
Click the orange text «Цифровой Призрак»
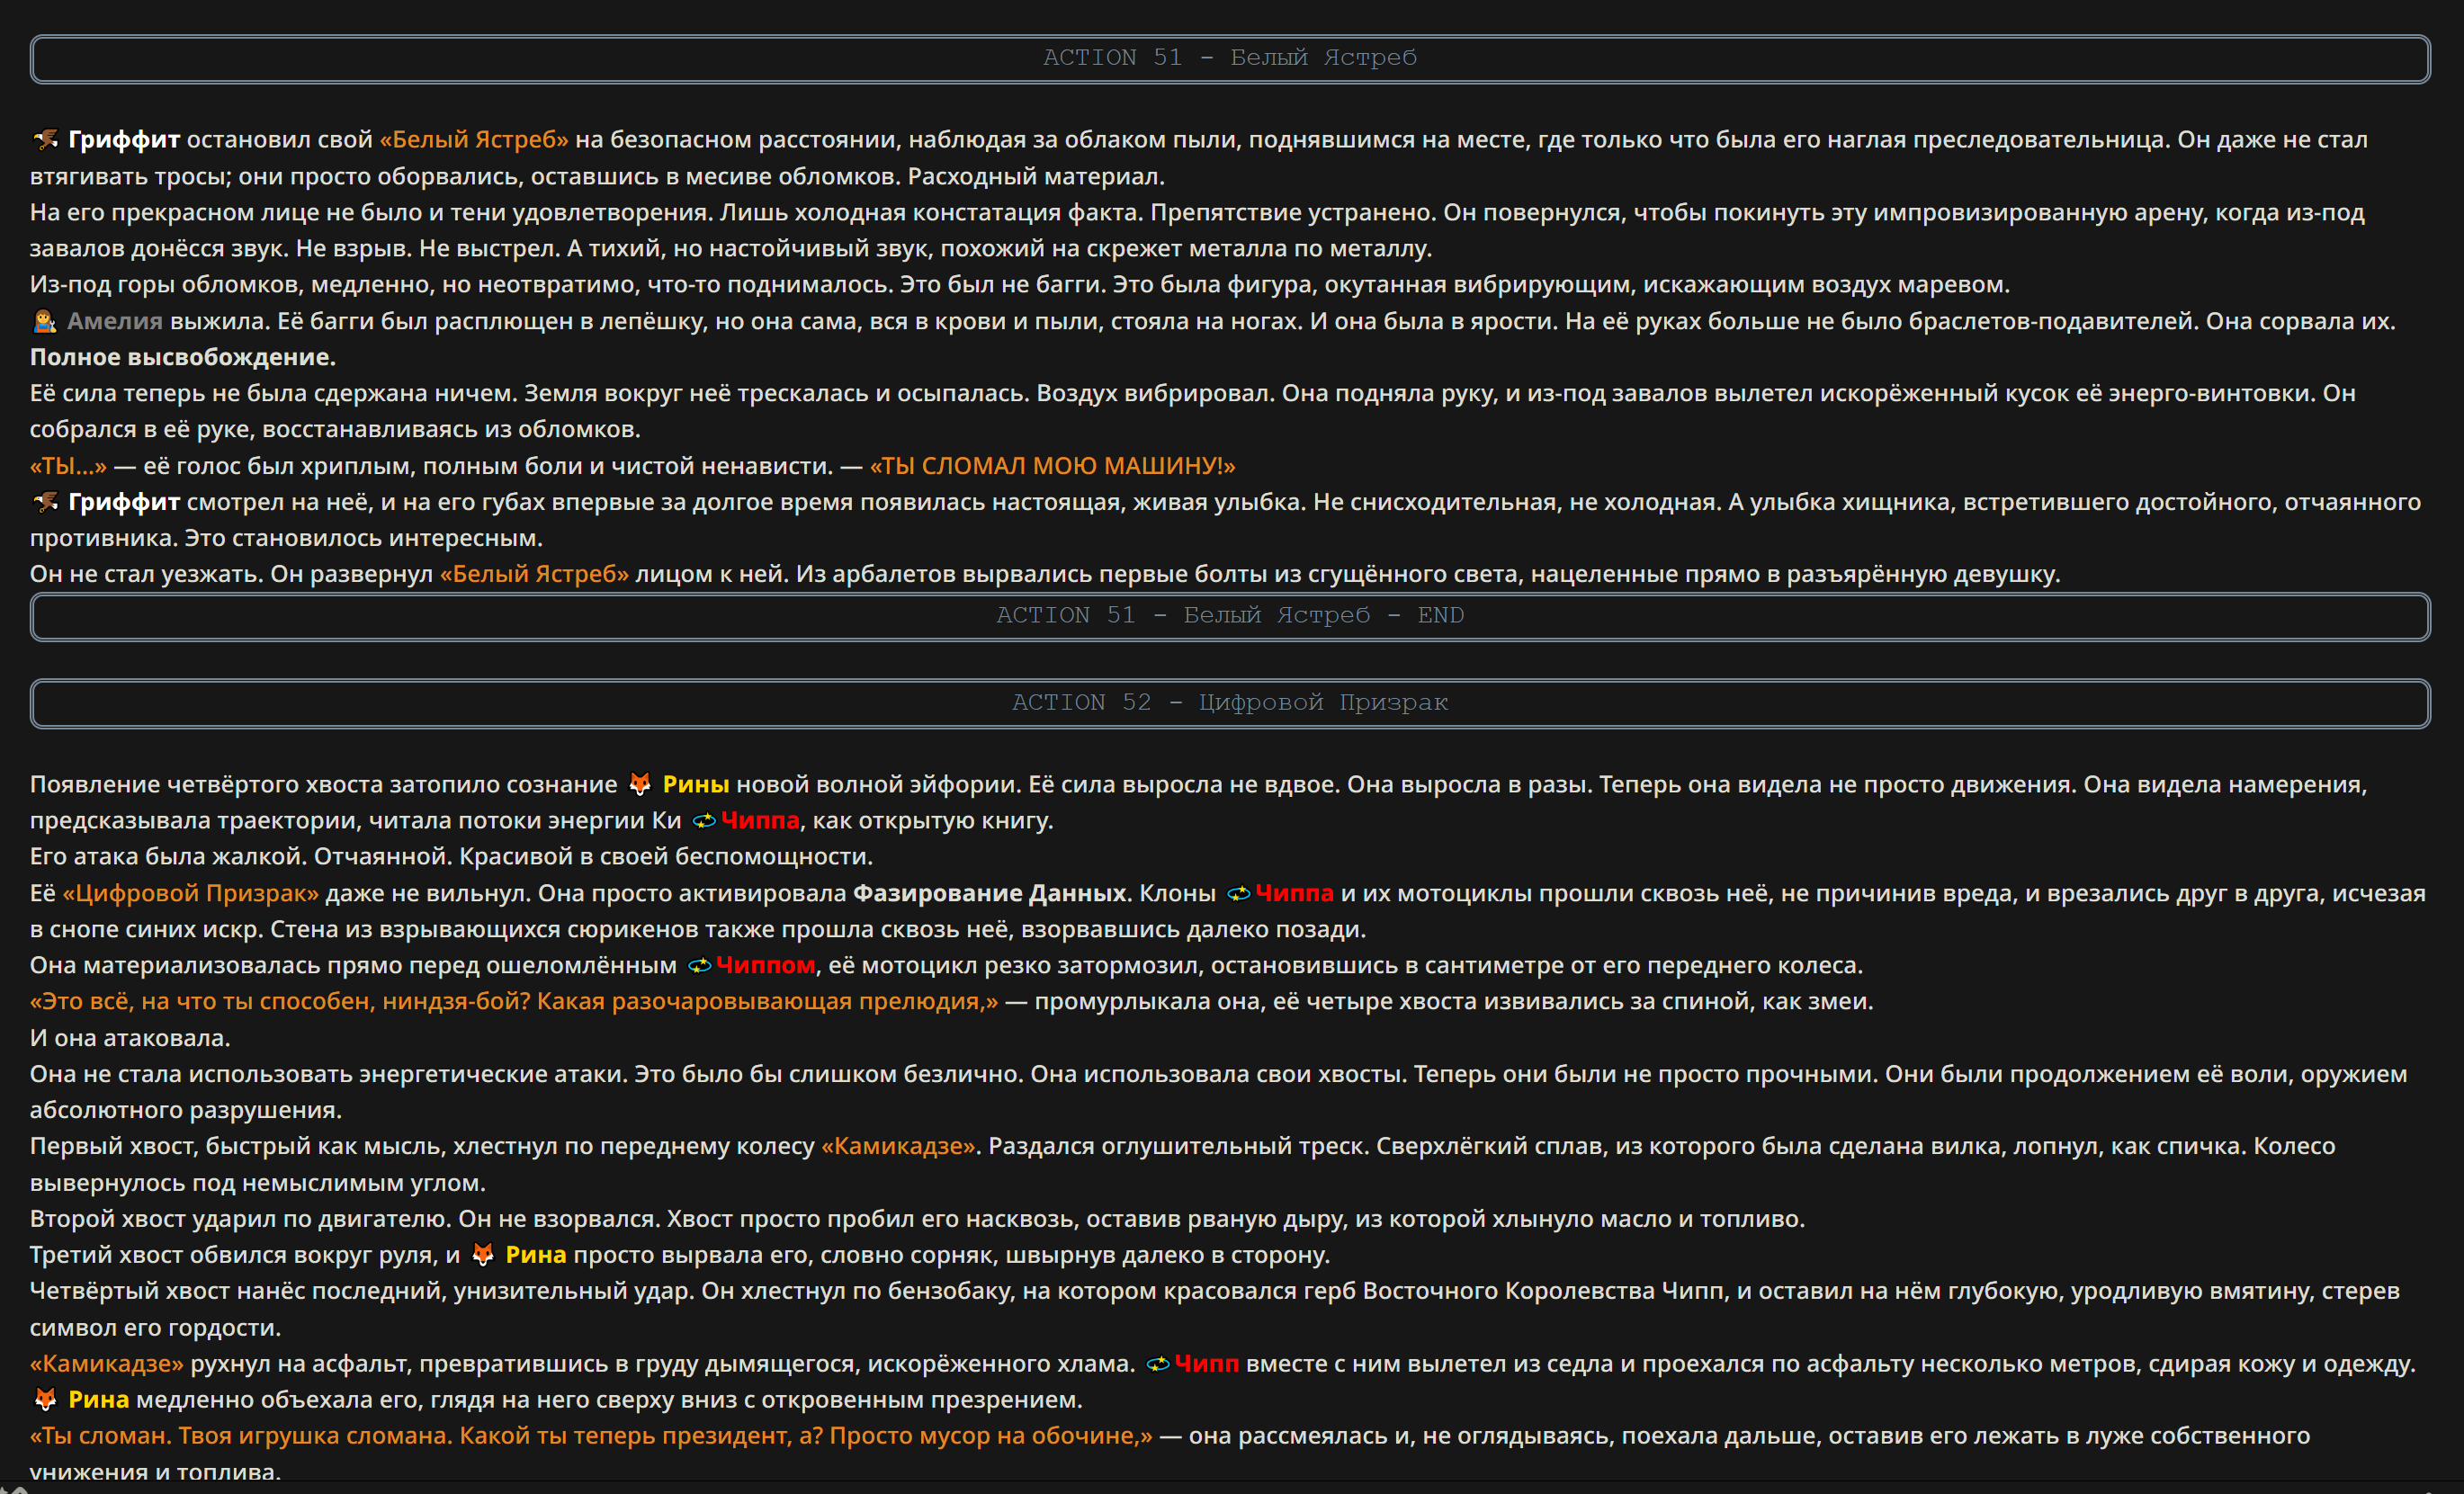pyautogui.click(x=191, y=893)
